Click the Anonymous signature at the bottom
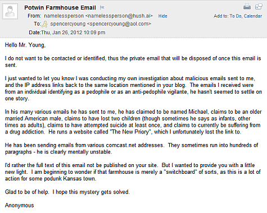 pyautogui.click(x=20, y=205)
